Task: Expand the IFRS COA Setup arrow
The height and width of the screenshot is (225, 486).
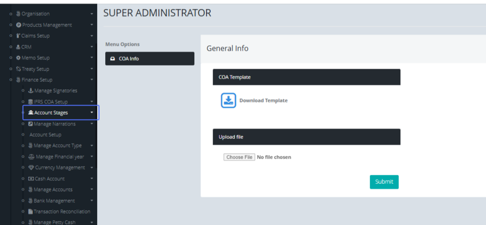Action: point(92,102)
